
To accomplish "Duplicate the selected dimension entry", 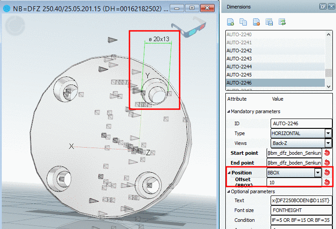I will pos(243,22).
